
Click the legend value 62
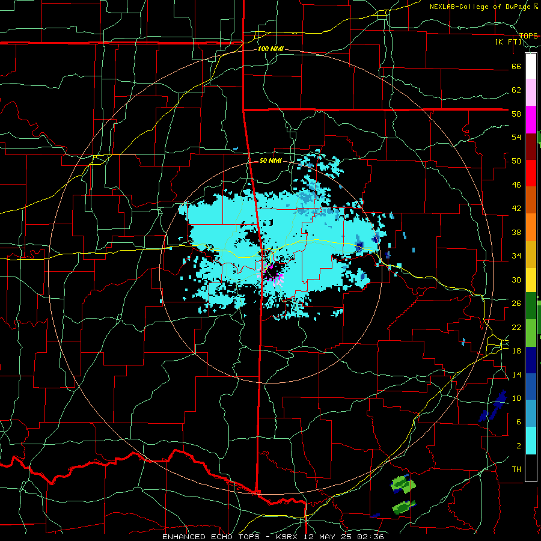(x=516, y=90)
